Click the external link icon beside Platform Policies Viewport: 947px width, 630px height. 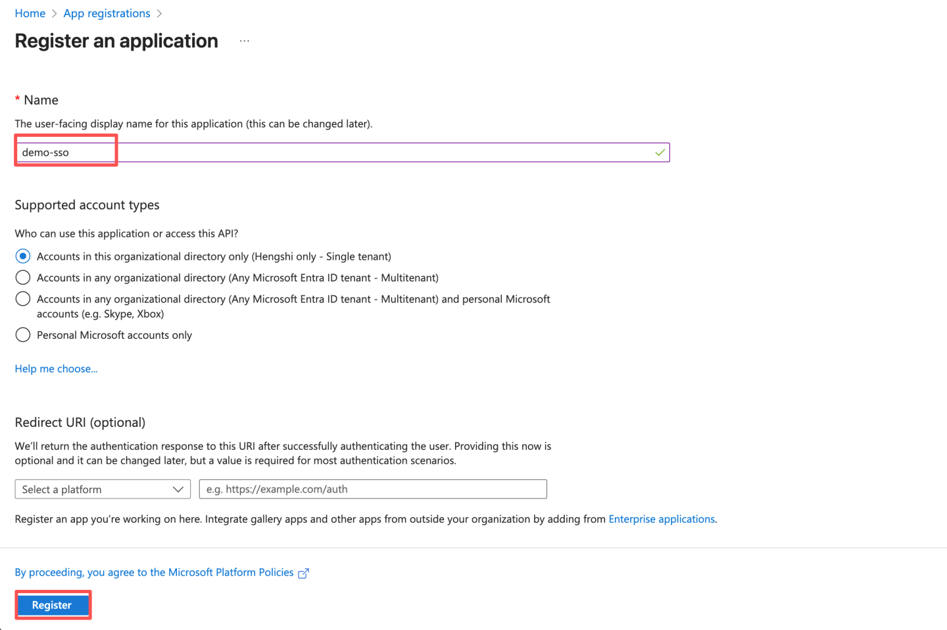point(303,573)
